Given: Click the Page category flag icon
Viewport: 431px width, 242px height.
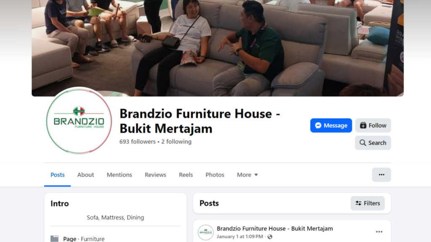Looking at the screenshot, I should pyautogui.click(x=54, y=239).
